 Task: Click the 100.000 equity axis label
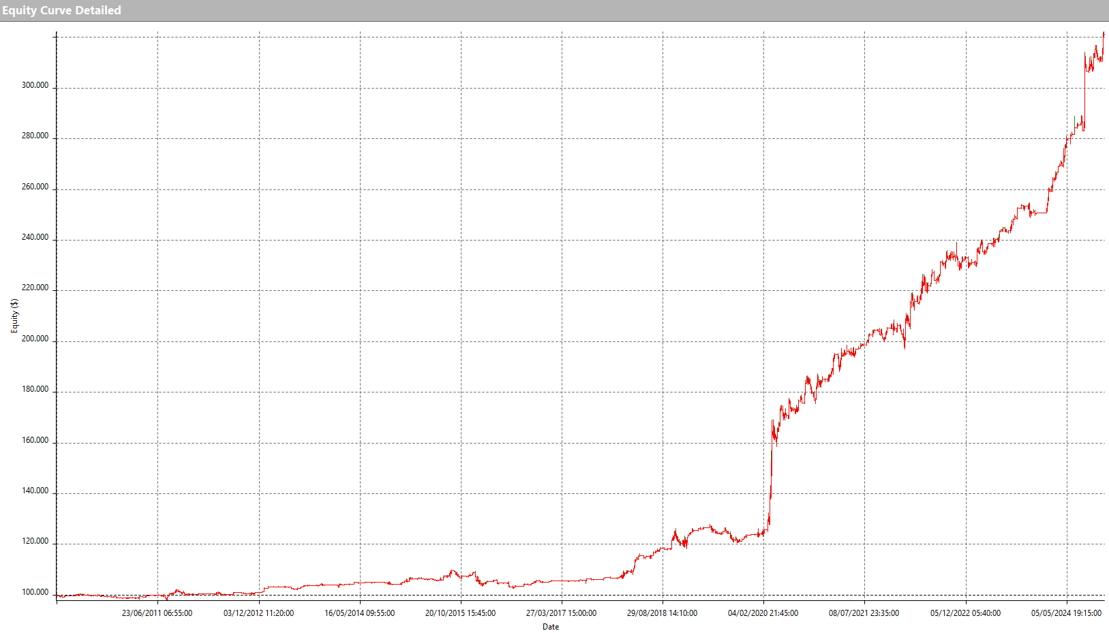[x=35, y=592]
